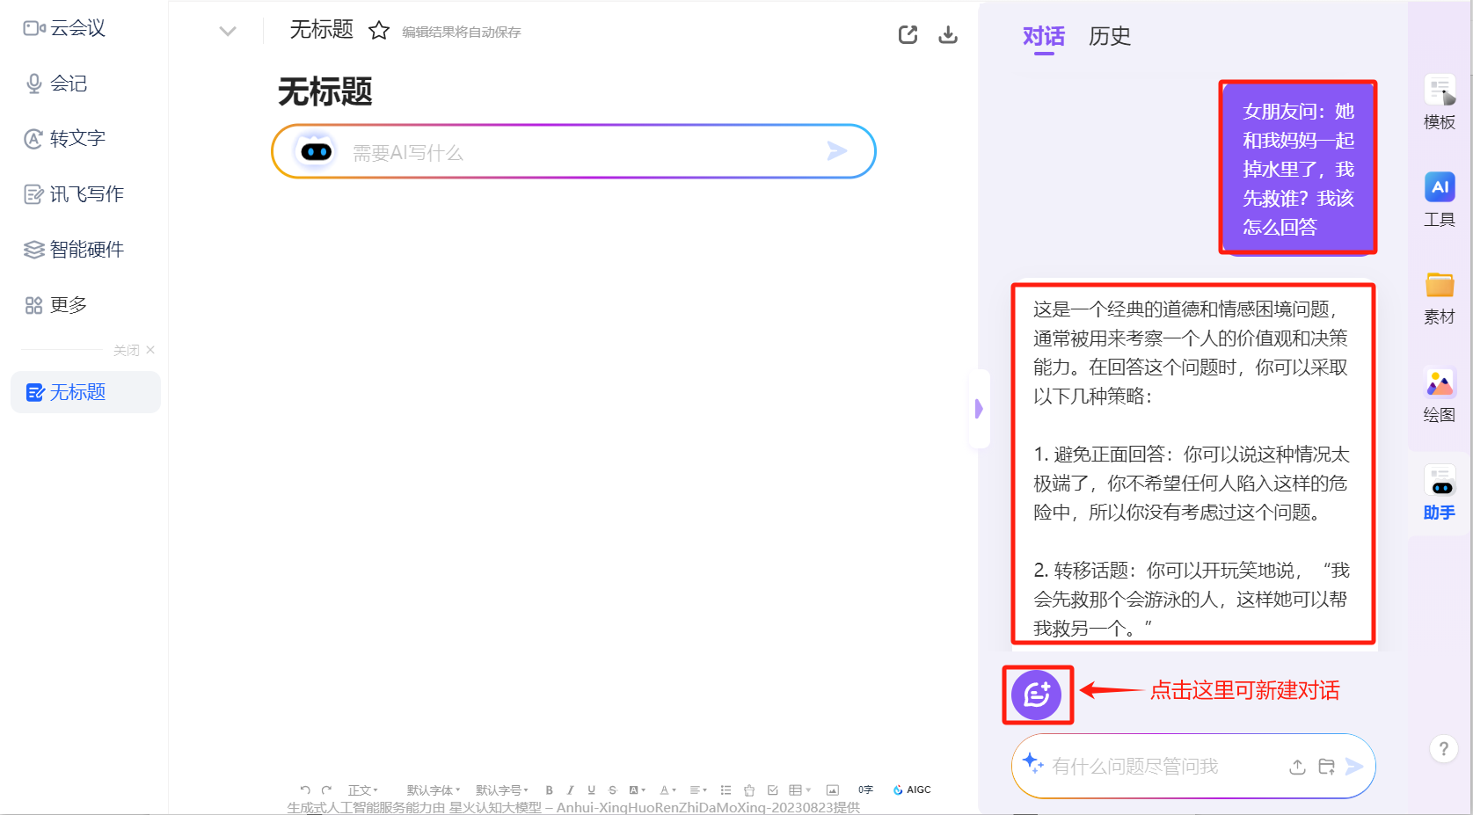Open 讯飞写作 in the sidebar
The width and height of the screenshot is (1473, 815).
[x=74, y=194]
